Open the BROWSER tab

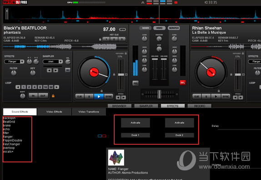coord(119,106)
